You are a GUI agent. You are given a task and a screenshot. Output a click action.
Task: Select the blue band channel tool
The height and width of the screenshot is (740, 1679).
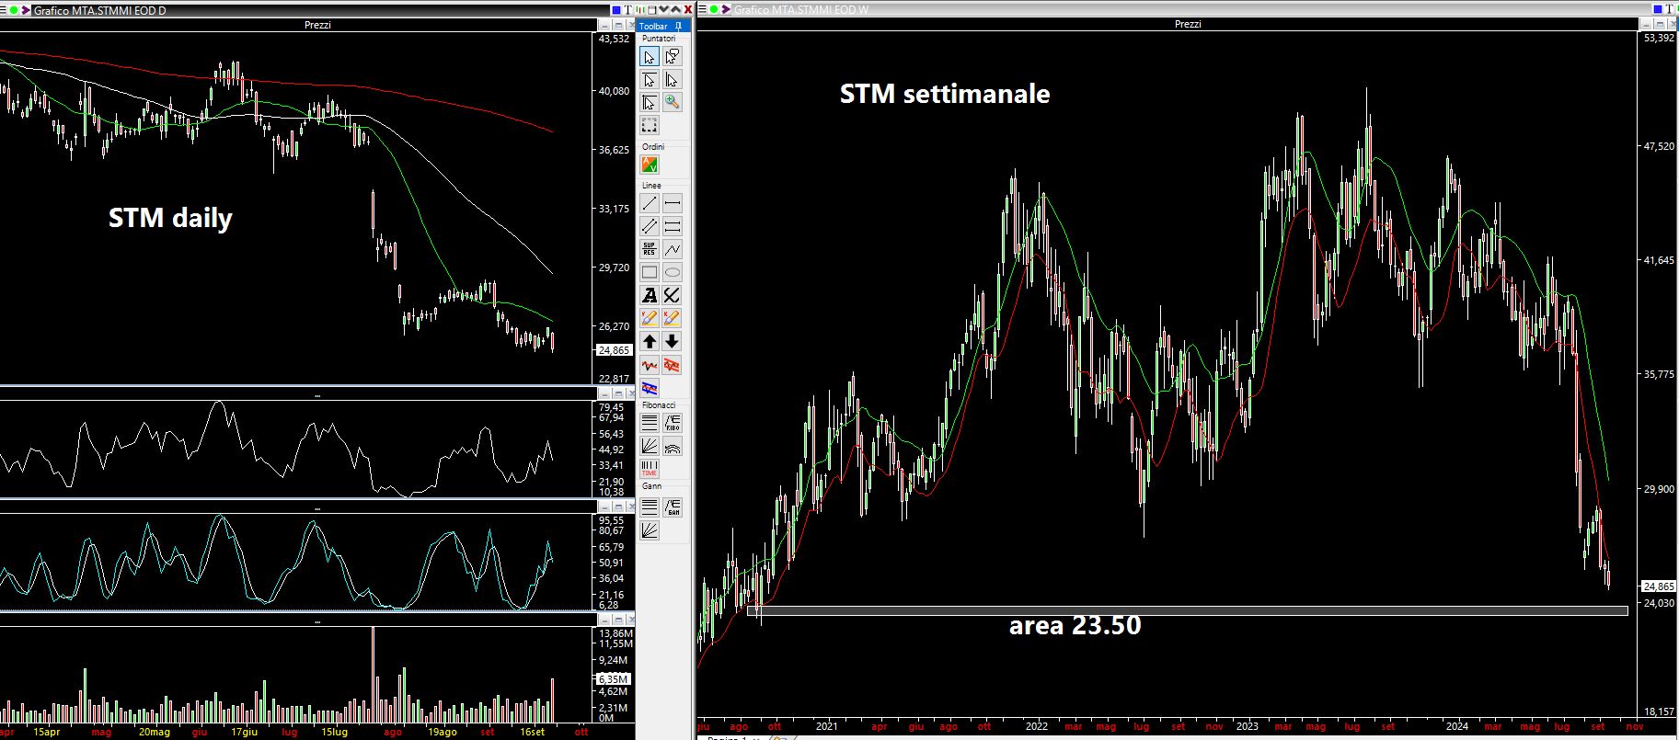[x=650, y=388]
